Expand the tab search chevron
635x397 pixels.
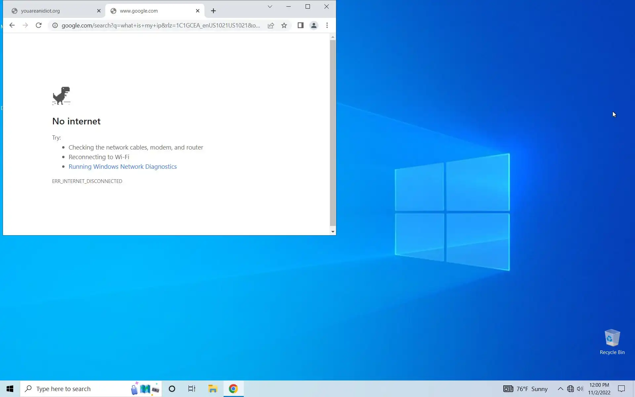[270, 7]
